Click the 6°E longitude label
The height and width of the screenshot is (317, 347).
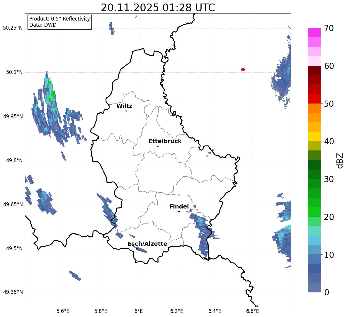click(x=139, y=311)
